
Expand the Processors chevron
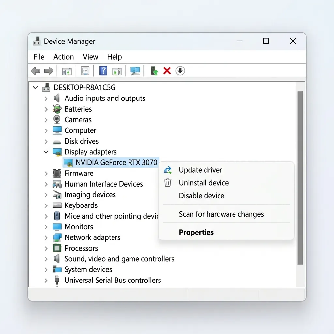(x=46, y=248)
